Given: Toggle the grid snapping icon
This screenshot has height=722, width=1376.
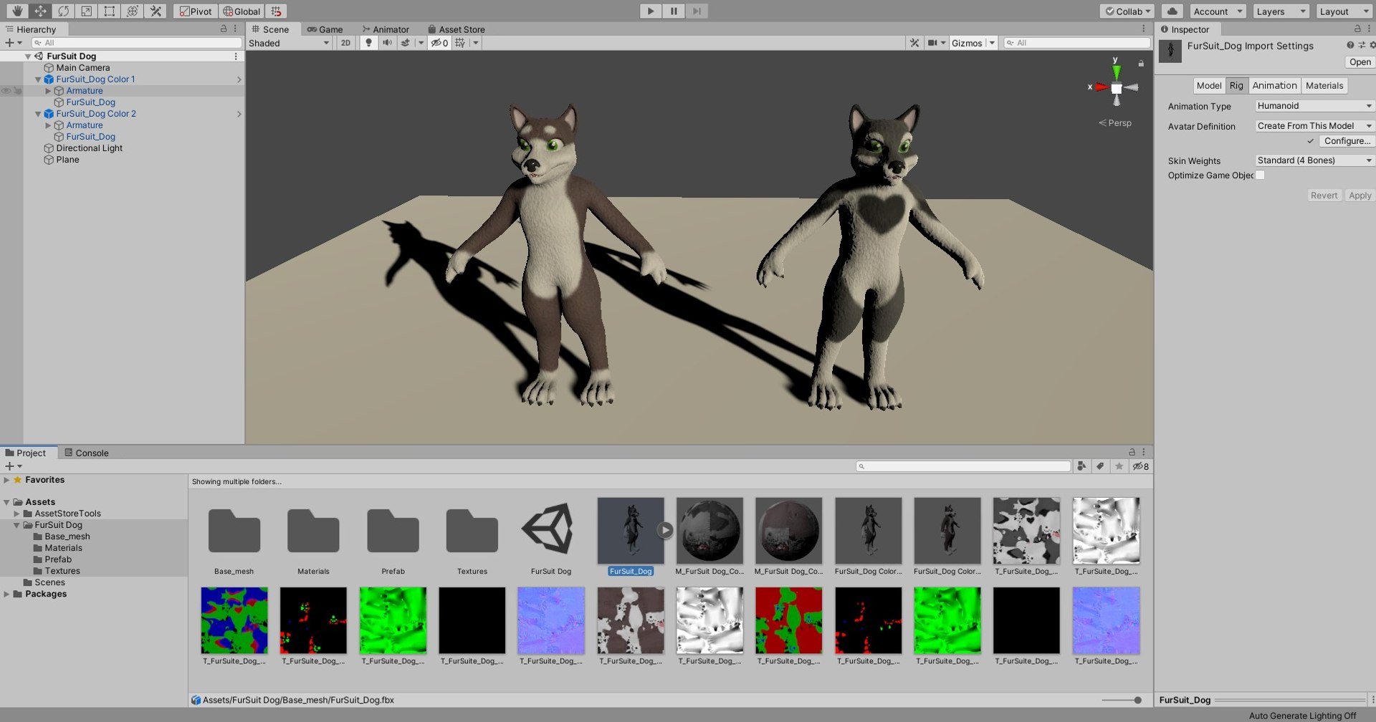Looking at the screenshot, I should point(276,11).
